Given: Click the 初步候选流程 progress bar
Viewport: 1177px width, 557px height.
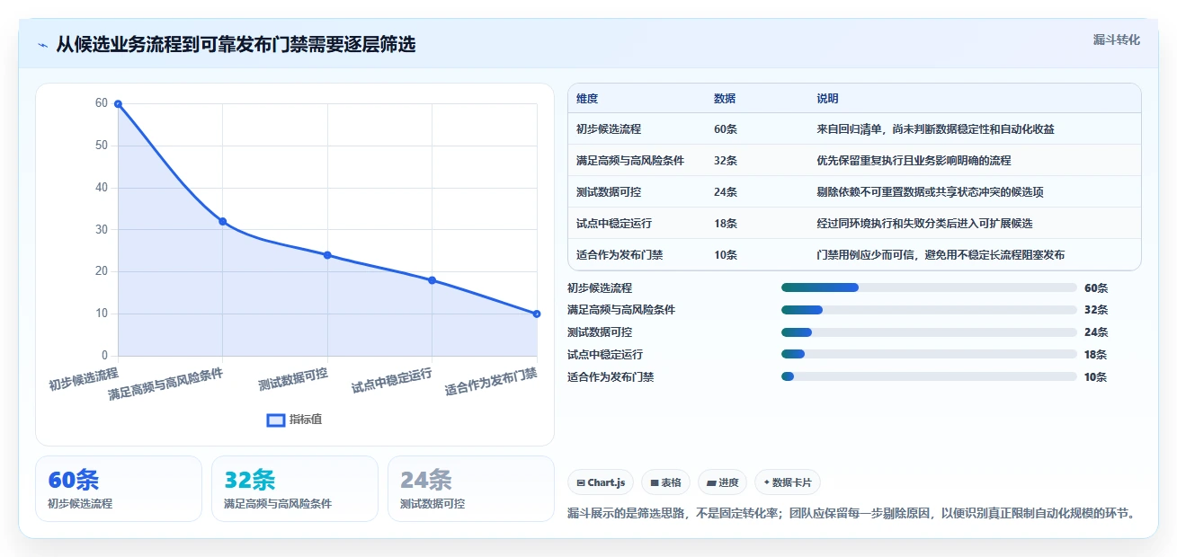Looking at the screenshot, I should coord(929,287).
